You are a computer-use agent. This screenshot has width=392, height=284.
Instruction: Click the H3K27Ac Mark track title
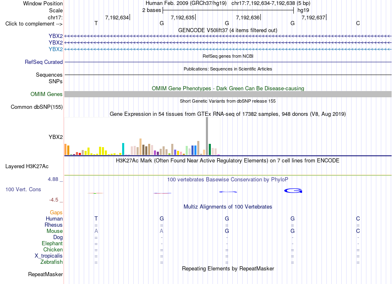tap(228, 161)
